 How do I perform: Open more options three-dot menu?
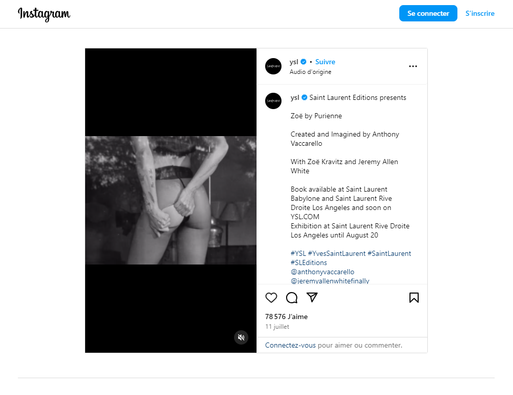413,66
